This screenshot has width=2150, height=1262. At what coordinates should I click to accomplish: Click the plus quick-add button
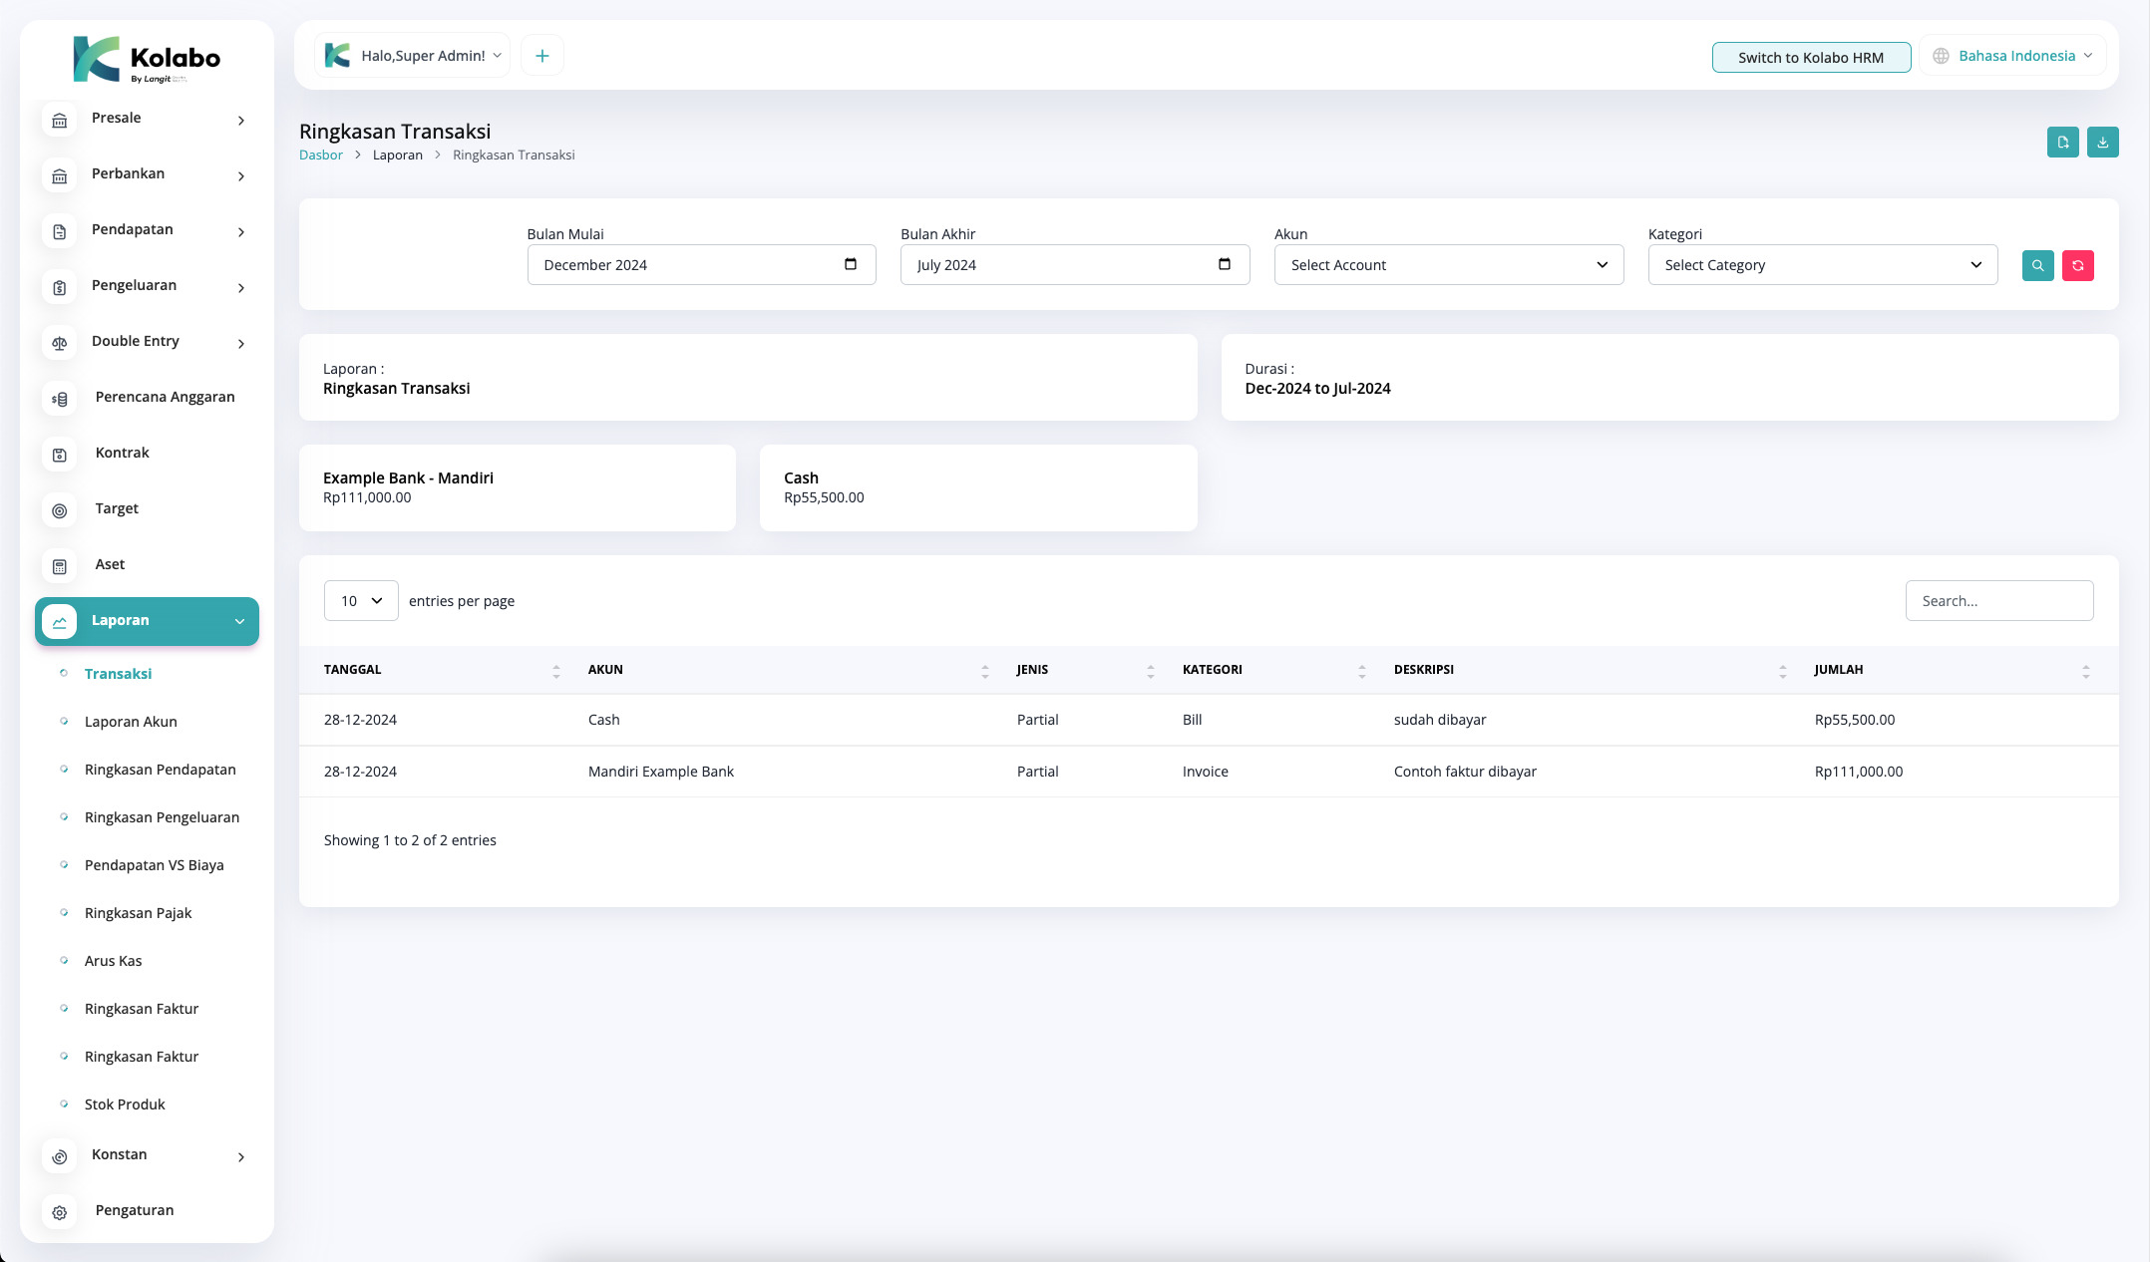(x=542, y=56)
